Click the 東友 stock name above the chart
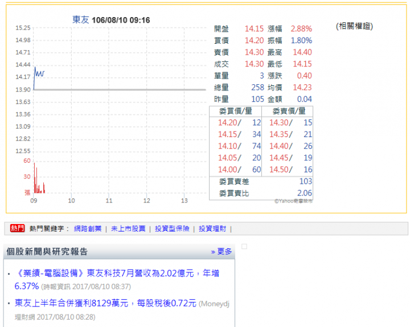The width and height of the screenshot is (410, 327). click(x=80, y=20)
